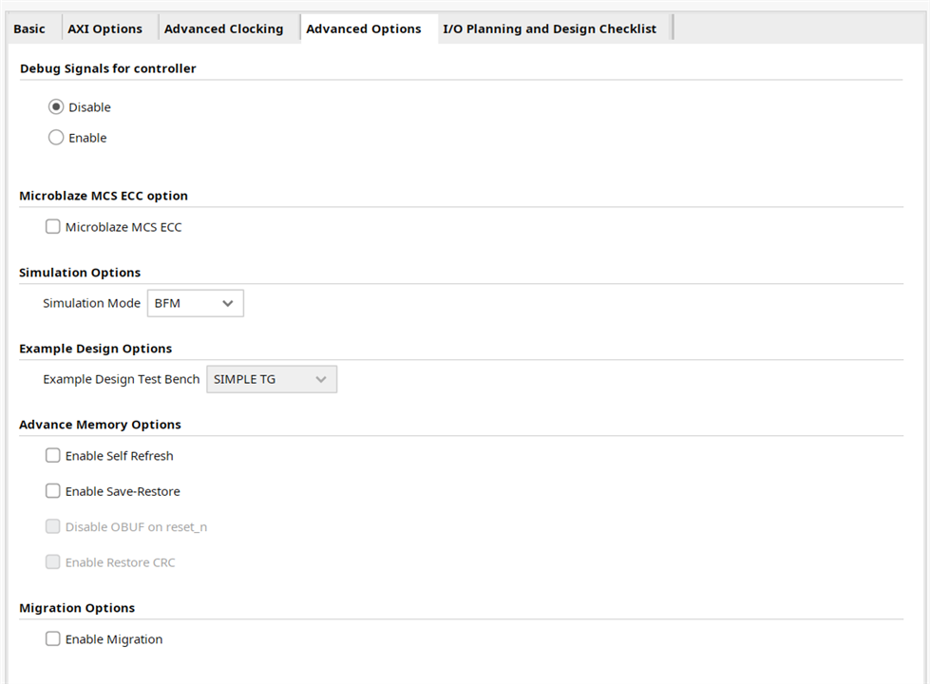Click the Simulation Mode label
The height and width of the screenshot is (684, 930).
coord(91,303)
